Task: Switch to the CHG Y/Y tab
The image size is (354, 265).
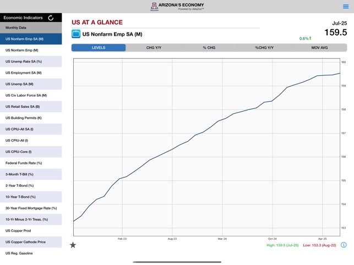Action: (x=154, y=48)
